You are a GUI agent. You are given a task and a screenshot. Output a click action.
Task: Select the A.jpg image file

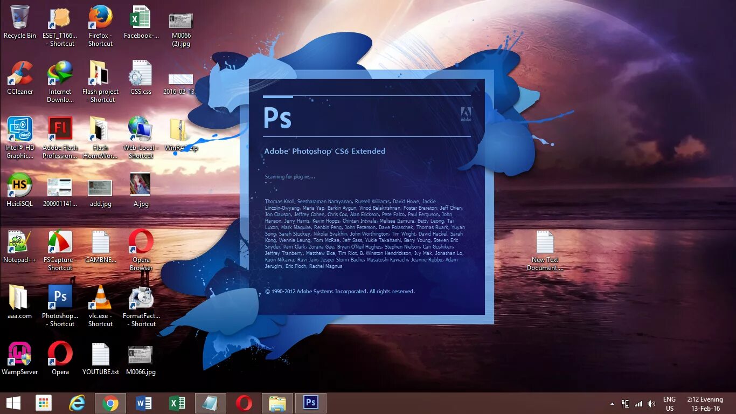(x=140, y=184)
